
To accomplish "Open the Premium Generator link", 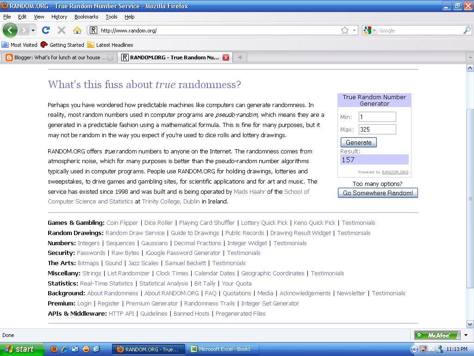I will pyautogui.click(x=152, y=303).
